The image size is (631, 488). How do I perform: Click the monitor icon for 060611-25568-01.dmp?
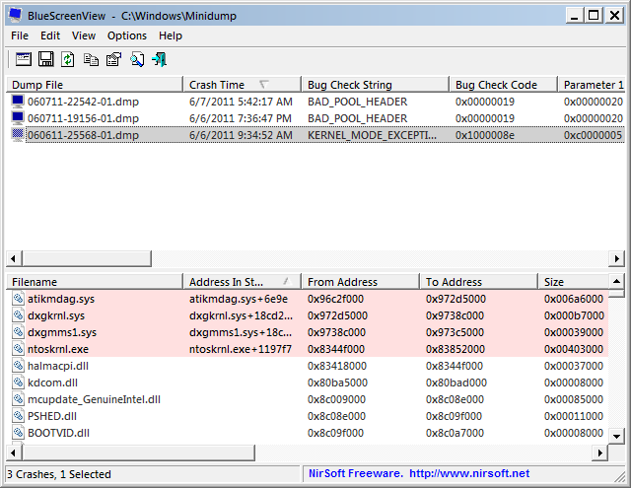[x=18, y=135]
